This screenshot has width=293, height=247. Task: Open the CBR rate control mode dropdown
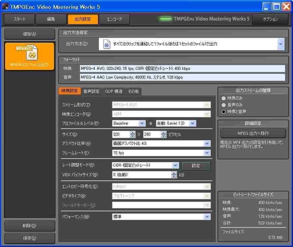click(x=175, y=165)
